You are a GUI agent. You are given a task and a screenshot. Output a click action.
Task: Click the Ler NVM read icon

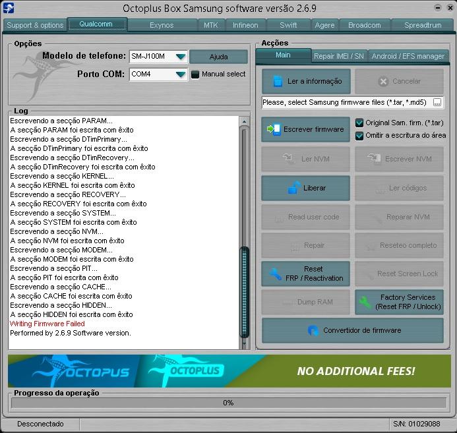[288, 159]
